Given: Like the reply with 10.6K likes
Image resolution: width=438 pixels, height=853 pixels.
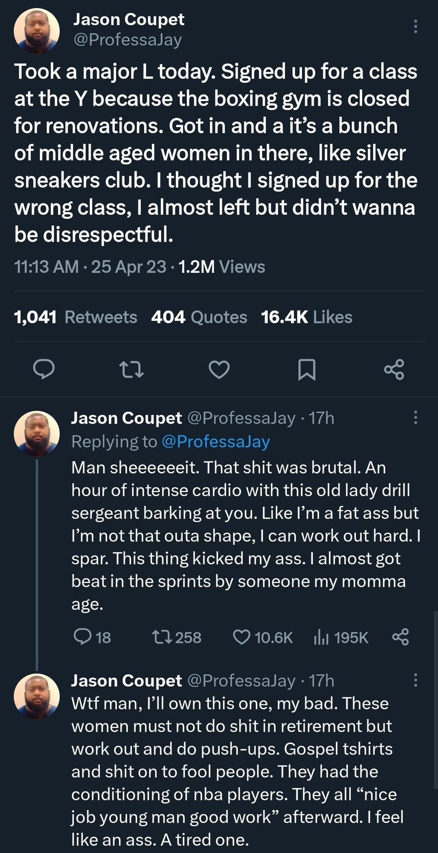Looking at the screenshot, I should (242, 637).
